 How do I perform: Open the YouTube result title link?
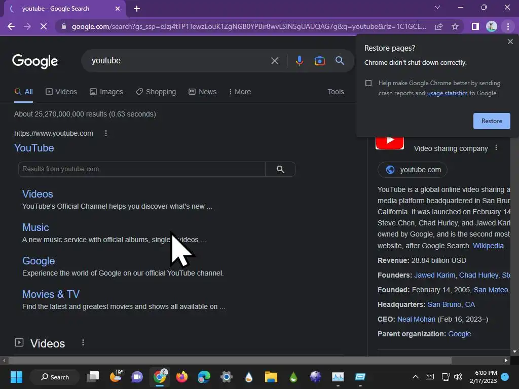click(x=34, y=148)
